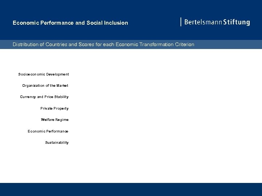The image size is (262, 196).
Task: Click the 'Welfare Regime' label
Action: point(55,120)
